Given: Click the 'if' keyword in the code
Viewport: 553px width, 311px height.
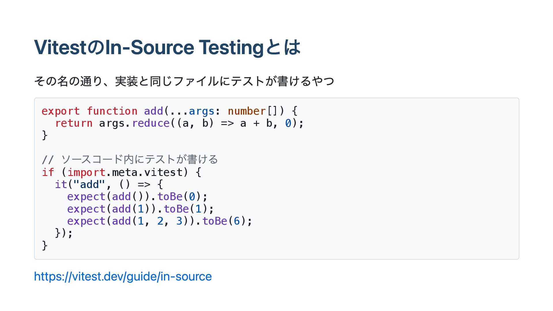Looking at the screenshot, I should pos(48,172).
